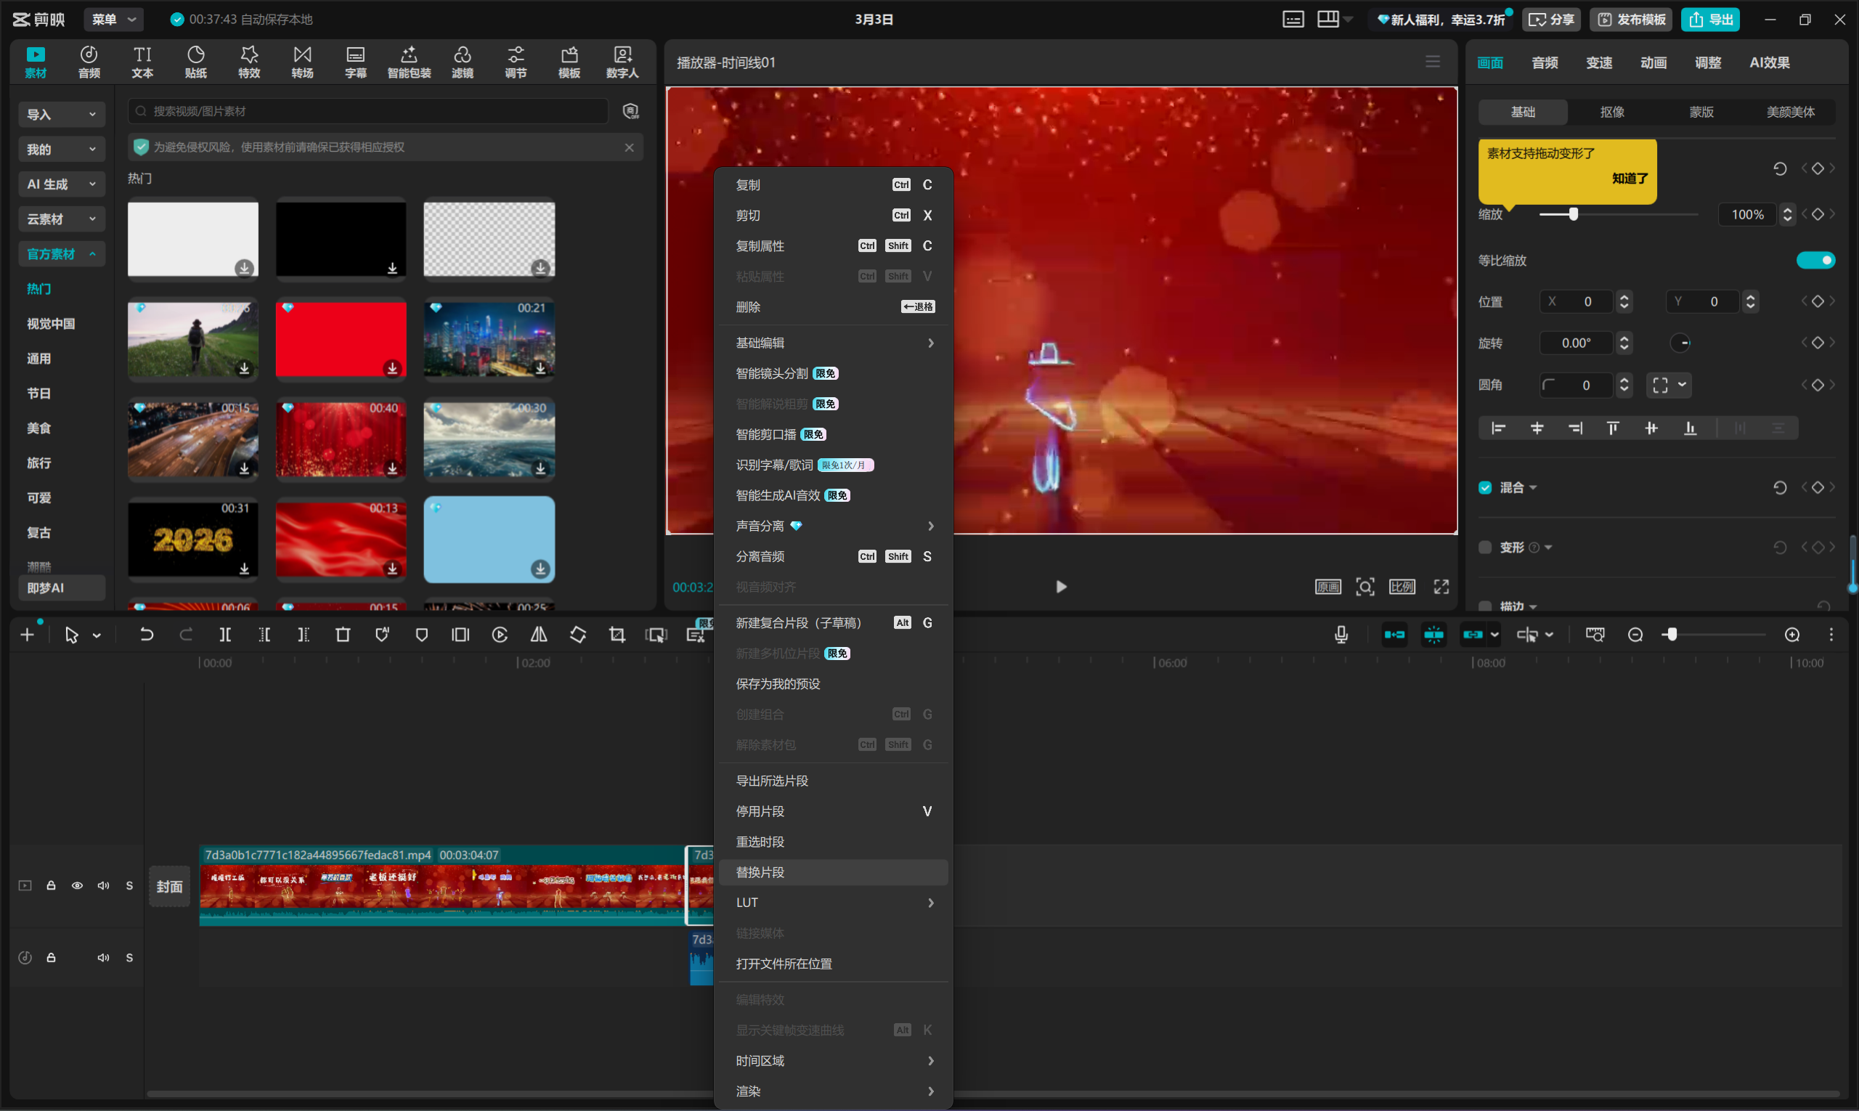Click the 缩放 scale slider handle
Viewport: 1859px width, 1111px height.
click(1574, 215)
